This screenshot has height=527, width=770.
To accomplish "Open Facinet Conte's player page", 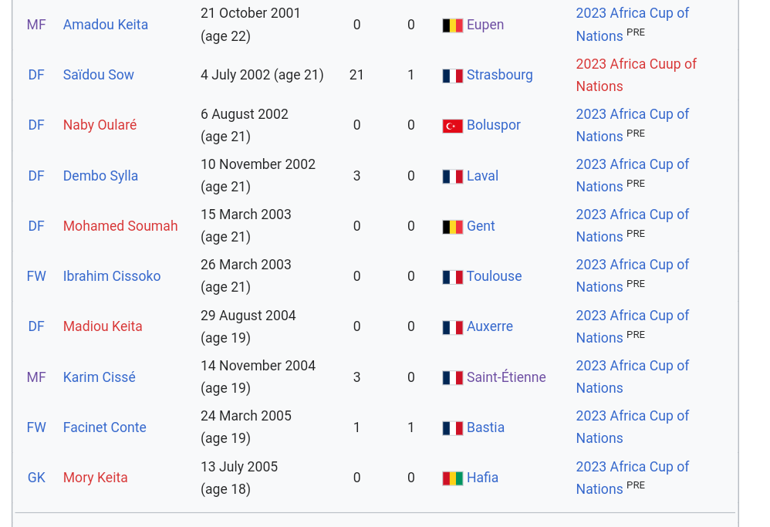I will tap(104, 427).
